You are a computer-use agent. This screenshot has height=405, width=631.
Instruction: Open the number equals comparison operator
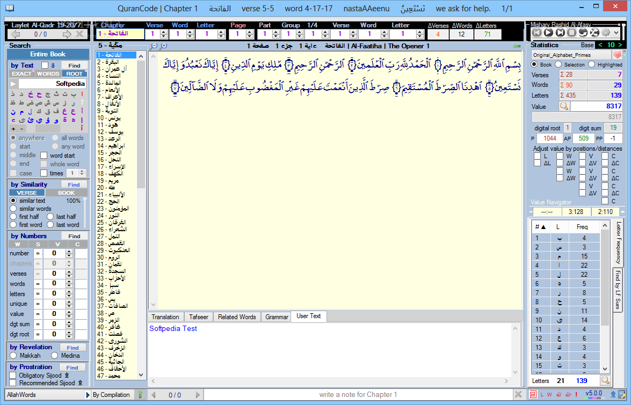coord(38,254)
